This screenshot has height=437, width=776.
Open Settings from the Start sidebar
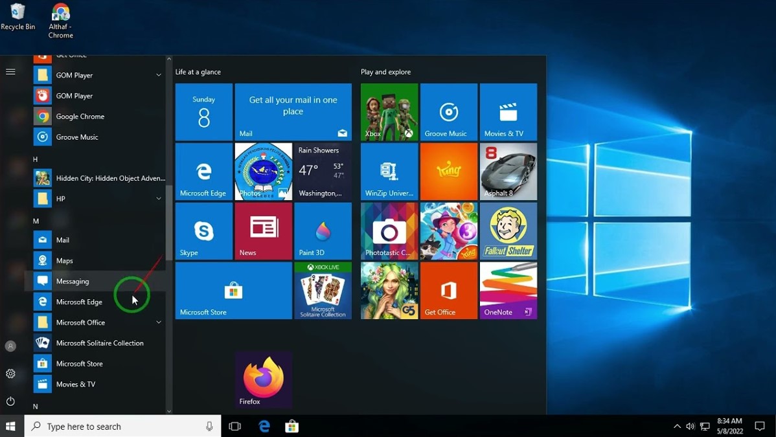(x=10, y=374)
